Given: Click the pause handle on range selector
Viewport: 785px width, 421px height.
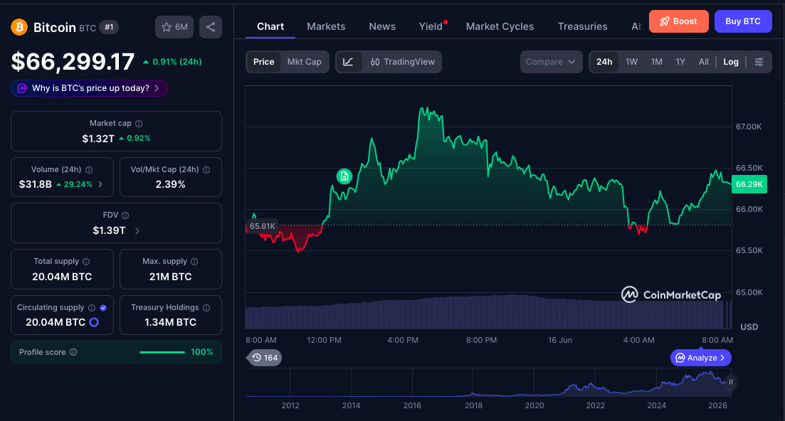Looking at the screenshot, I should click(x=730, y=382).
